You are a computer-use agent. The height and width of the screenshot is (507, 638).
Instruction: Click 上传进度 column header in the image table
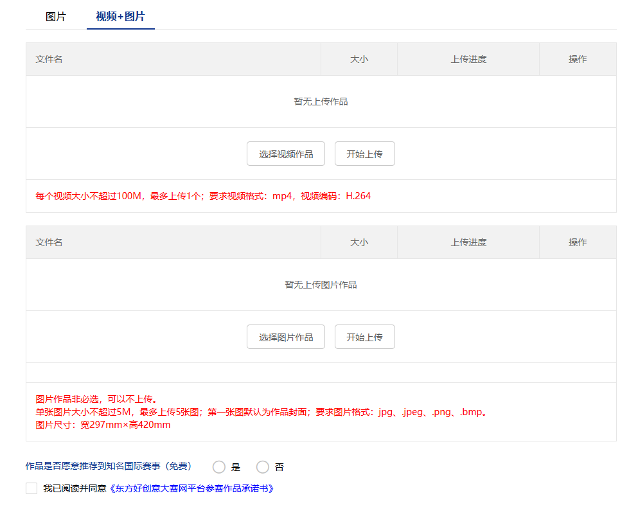point(468,242)
